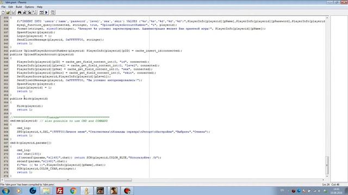Viewport: 348px width, 195px height.
Task: Click the horizontal scrollbar thumb of the editor
Action: click(x=68, y=180)
